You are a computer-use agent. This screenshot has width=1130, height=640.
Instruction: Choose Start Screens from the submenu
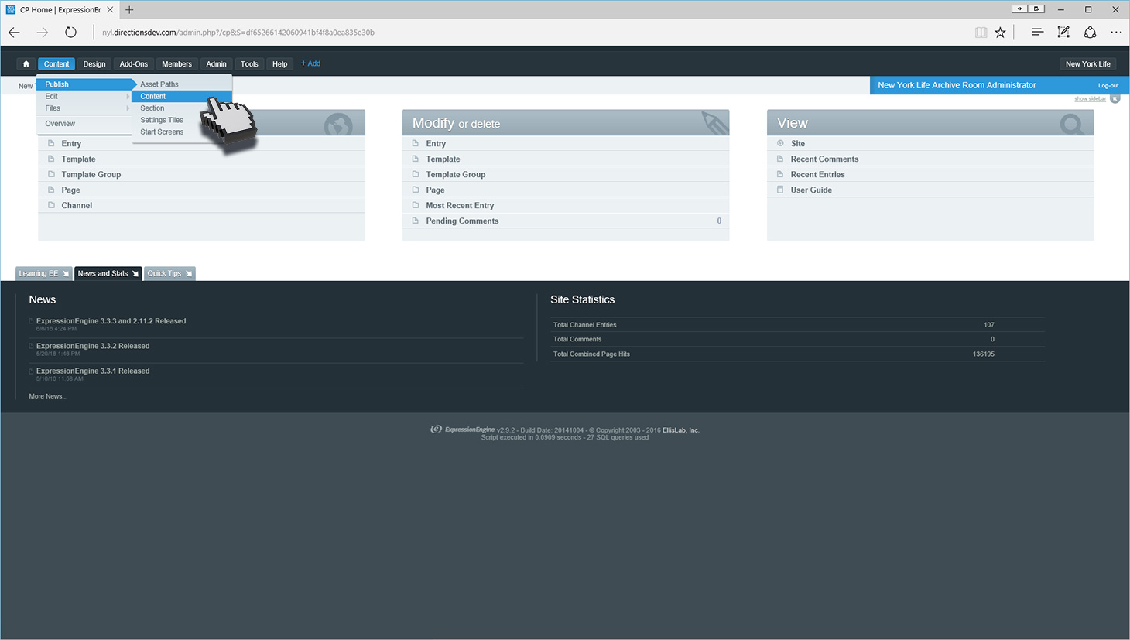click(x=162, y=132)
